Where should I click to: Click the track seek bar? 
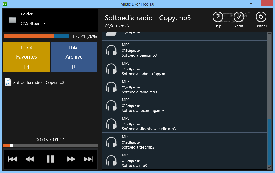[x=50, y=146]
